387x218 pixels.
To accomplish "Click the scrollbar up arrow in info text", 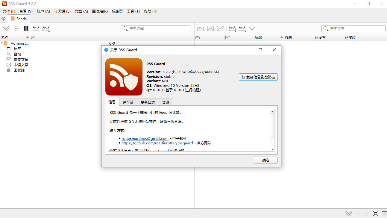I will click(272, 111).
